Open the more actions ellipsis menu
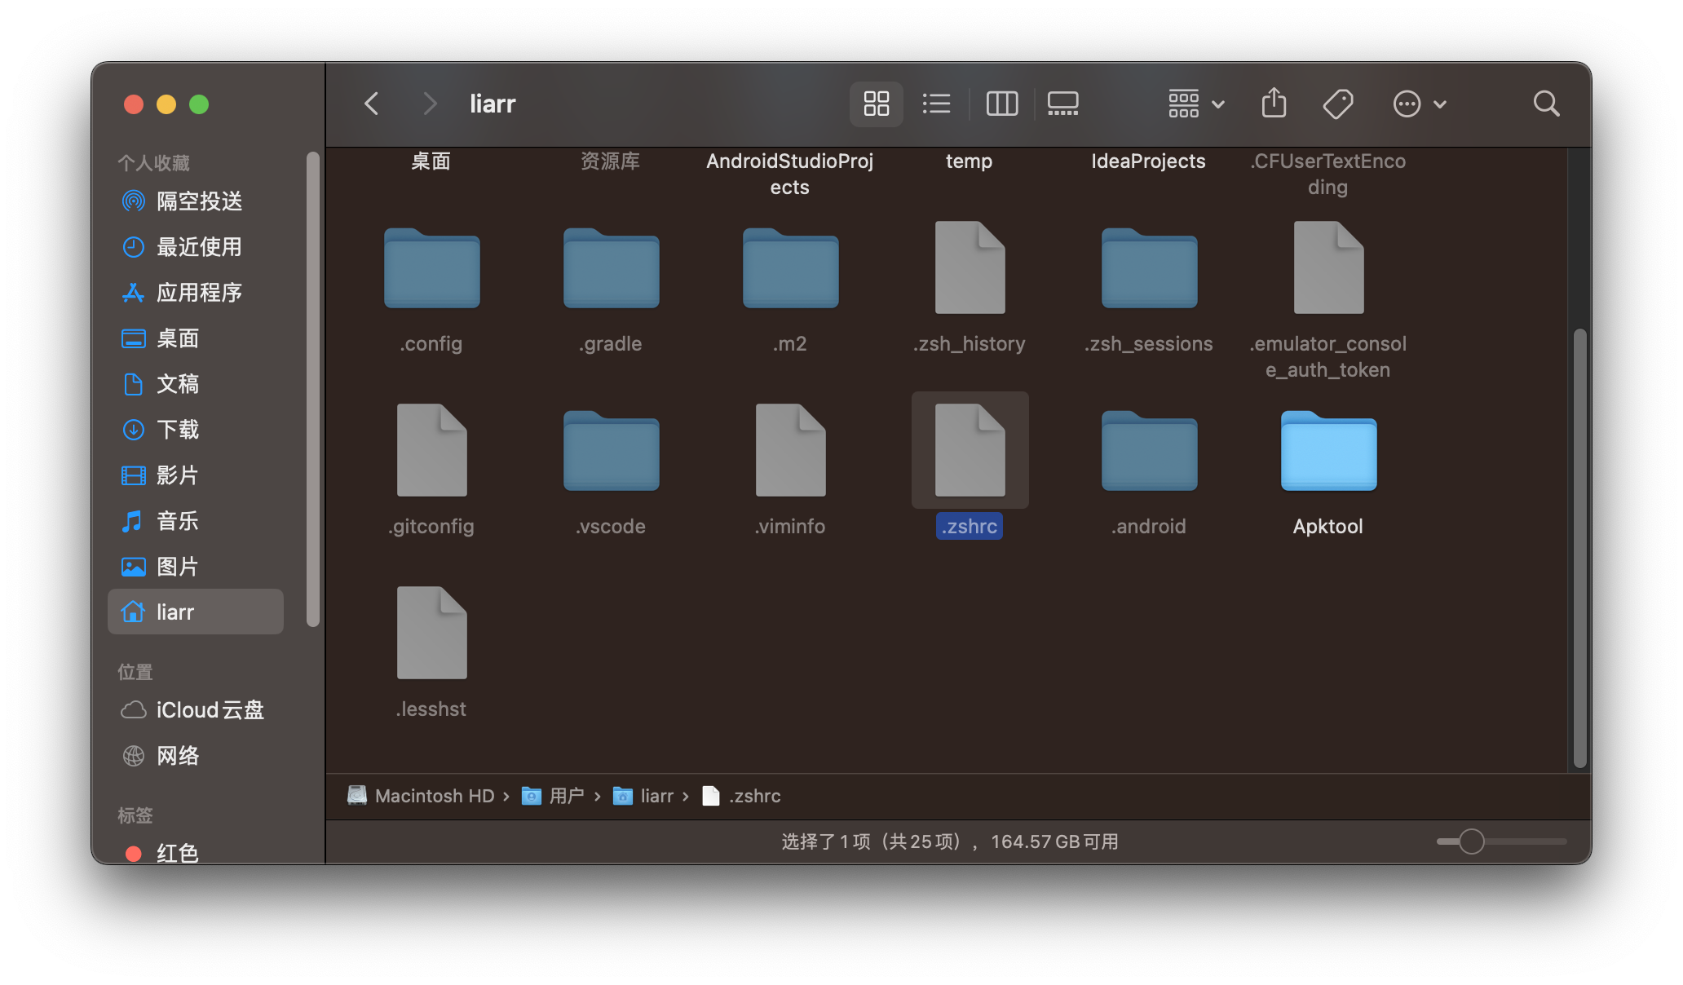 click(x=1420, y=104)
